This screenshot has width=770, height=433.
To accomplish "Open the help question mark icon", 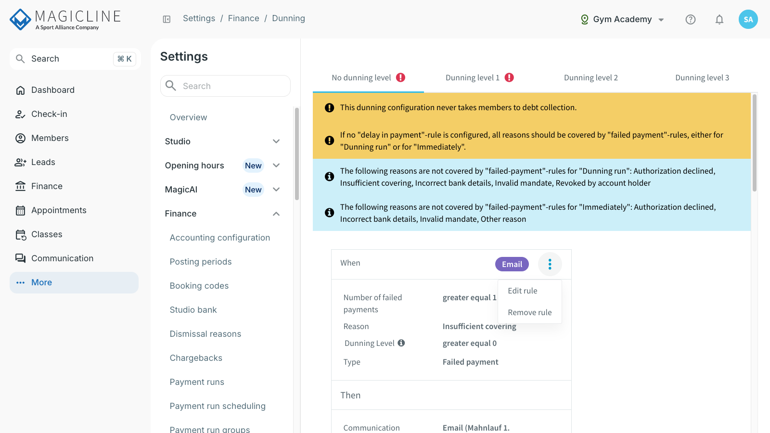I will [691, 19].
